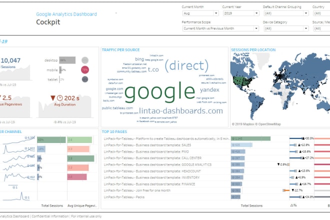
Task: Click the down triangle before Avg Duration value
Action: click(53, 98)
